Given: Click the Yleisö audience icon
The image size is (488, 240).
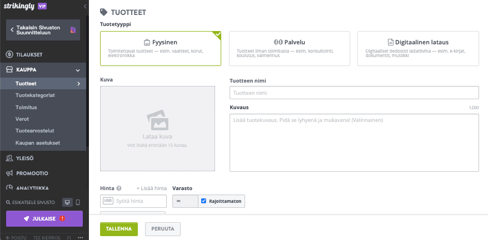Looking at the screenshot, I should click(9, 158).
